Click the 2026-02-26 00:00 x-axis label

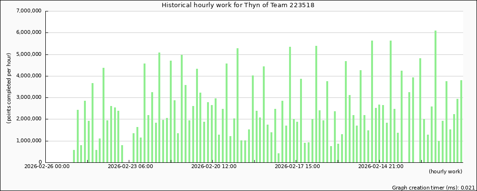(47, 167)
